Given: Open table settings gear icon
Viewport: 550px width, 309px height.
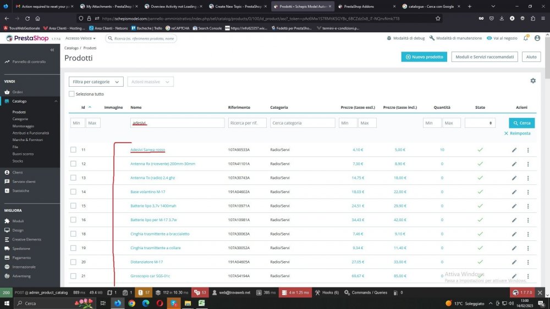Looking at the screenshot, I should pyautogui.click(x=533, y=81).
